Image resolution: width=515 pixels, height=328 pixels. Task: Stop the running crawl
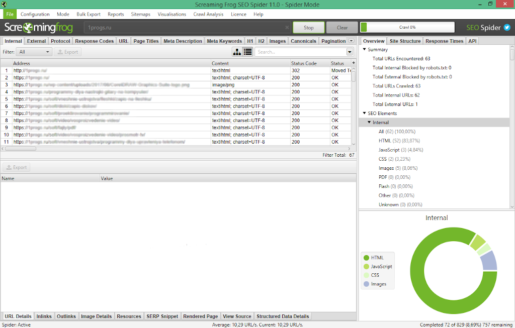click(x=309, y=28)
